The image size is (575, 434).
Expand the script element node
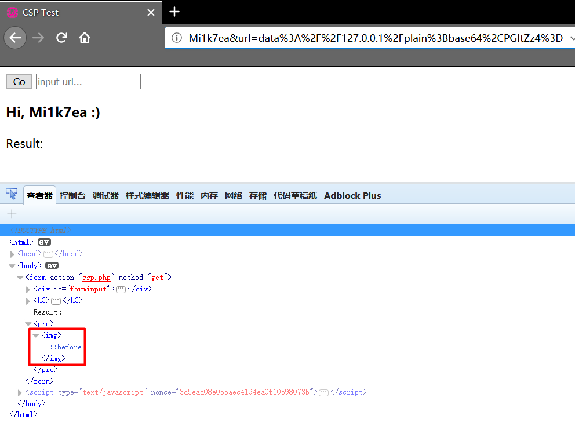(20, 393)
